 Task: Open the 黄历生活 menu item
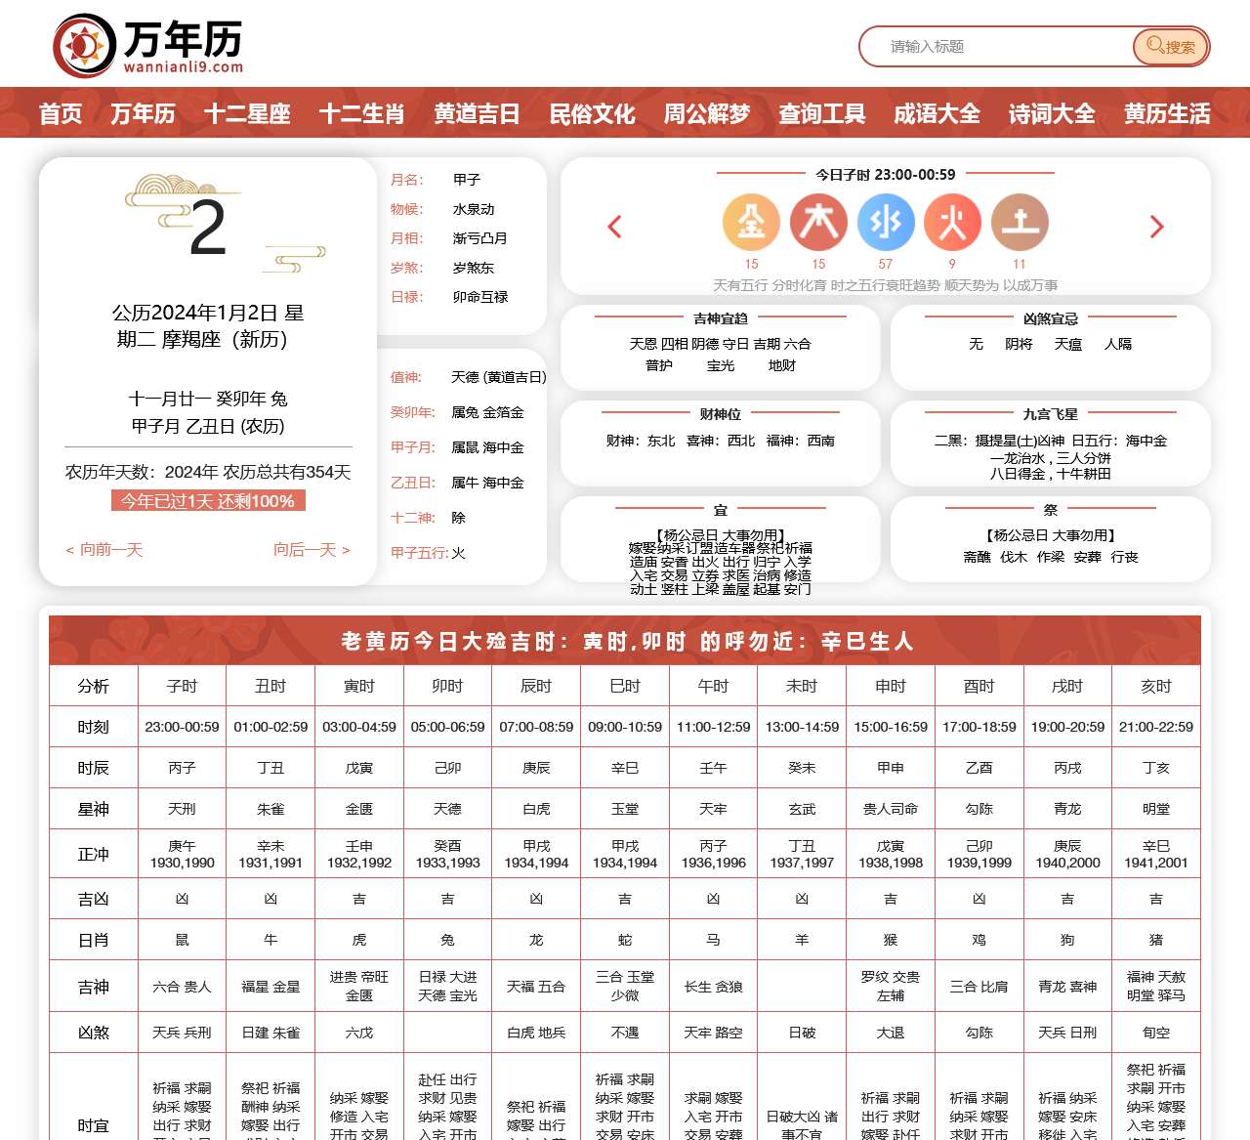pos(1166,113)
